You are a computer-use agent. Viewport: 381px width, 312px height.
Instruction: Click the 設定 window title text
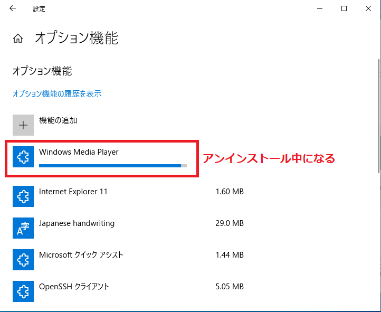[x=39, y=9]
